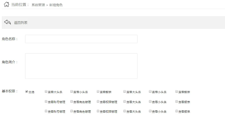225x116 pixels.
Task: Open the 系统管理 breadcrumb link
Action: pyautogui.click(x=38, y=5)
